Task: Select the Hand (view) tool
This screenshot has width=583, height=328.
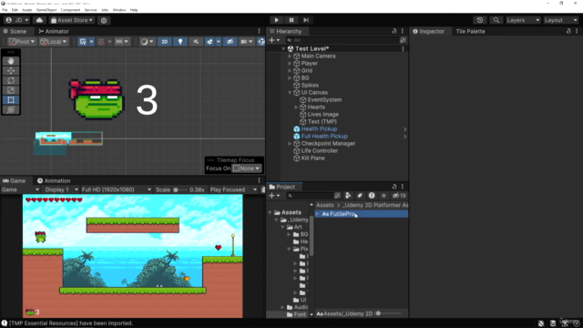Action: tap(11, 61)
